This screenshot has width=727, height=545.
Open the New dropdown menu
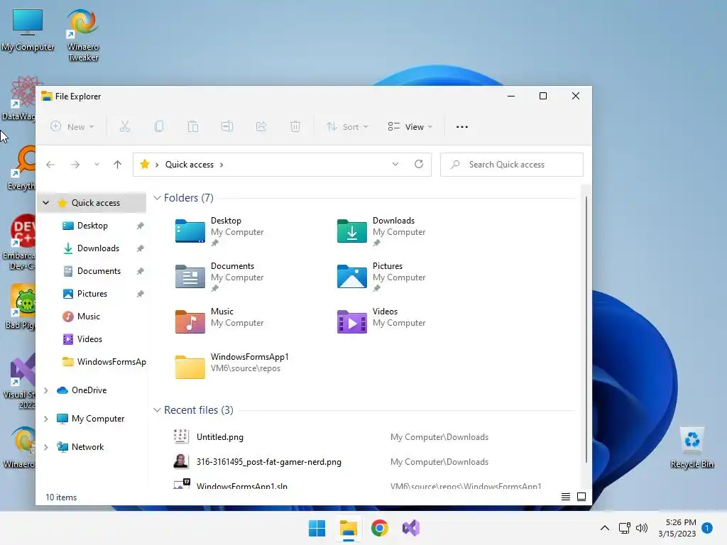[x=72, y=126]
